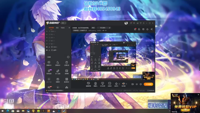
Task: Open settings gear beside the orange button
Action: click(141, 84)
